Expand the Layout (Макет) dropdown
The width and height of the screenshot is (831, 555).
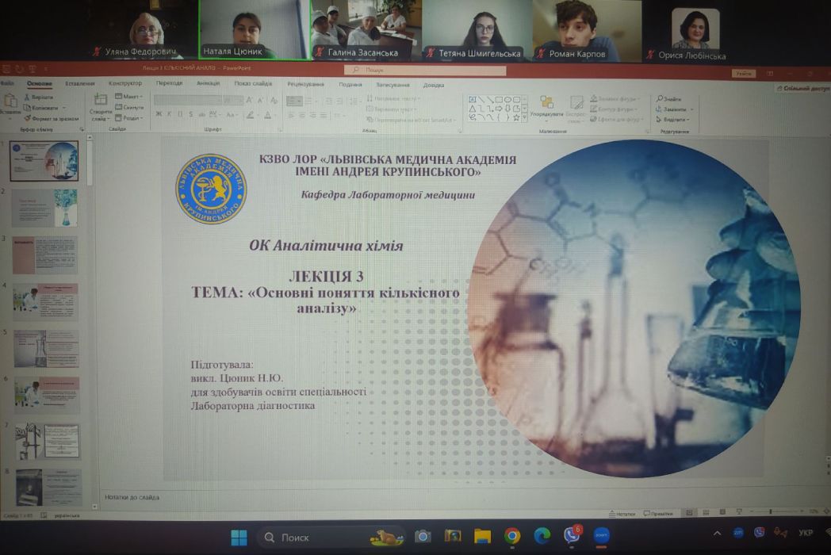(131, 97)
